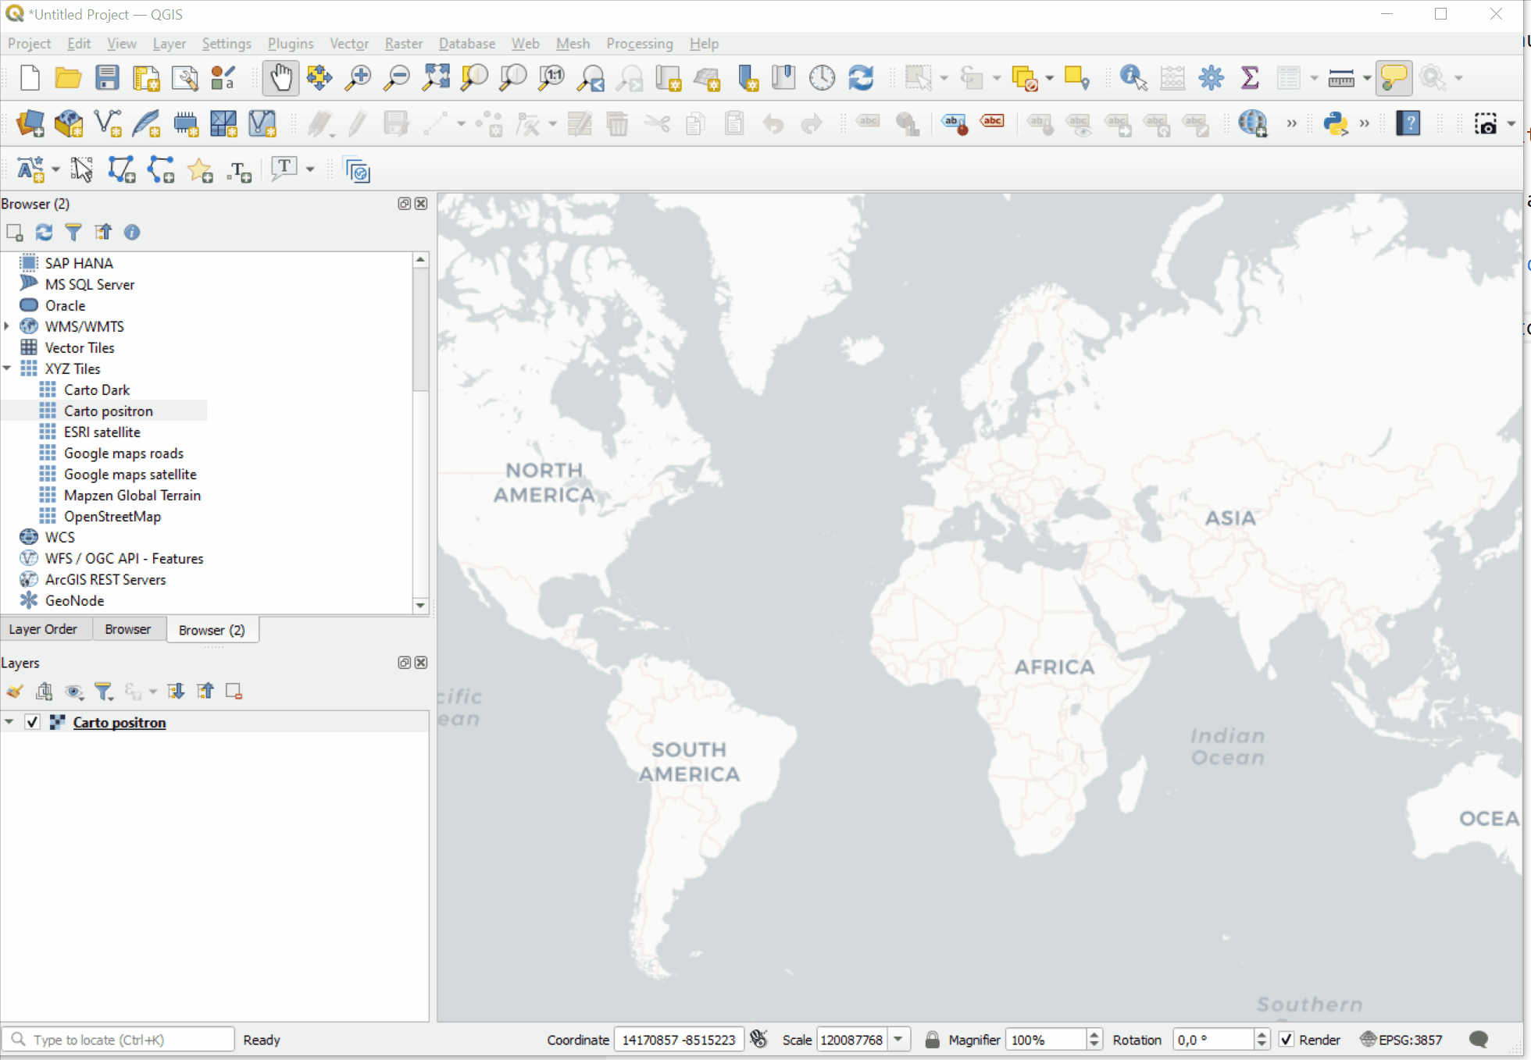Click Save Project floppy disk icon
Viewport: 1531px width, 1060px height.
[x=107, y=77]
